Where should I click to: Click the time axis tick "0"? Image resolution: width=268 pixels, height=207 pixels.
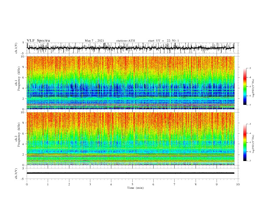pos(27,184)
